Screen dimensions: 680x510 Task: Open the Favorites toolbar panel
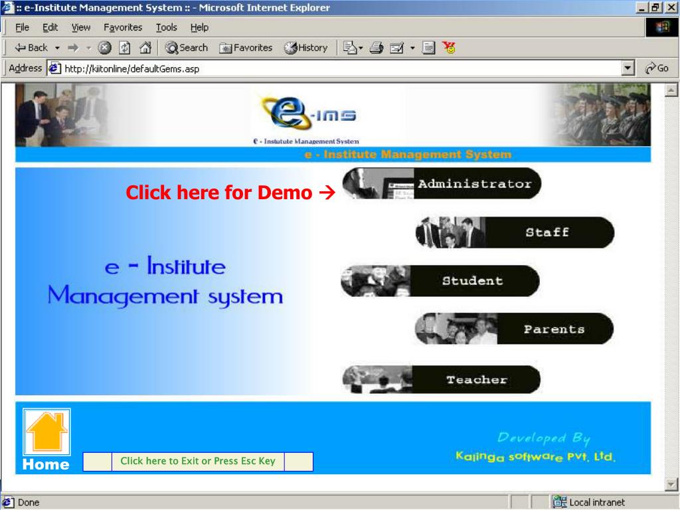246,48
